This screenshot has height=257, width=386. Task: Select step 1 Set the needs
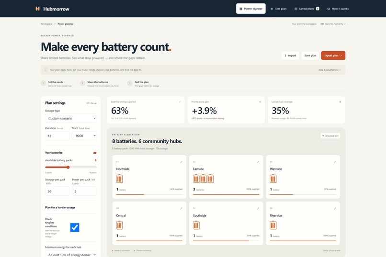[56, 84]
